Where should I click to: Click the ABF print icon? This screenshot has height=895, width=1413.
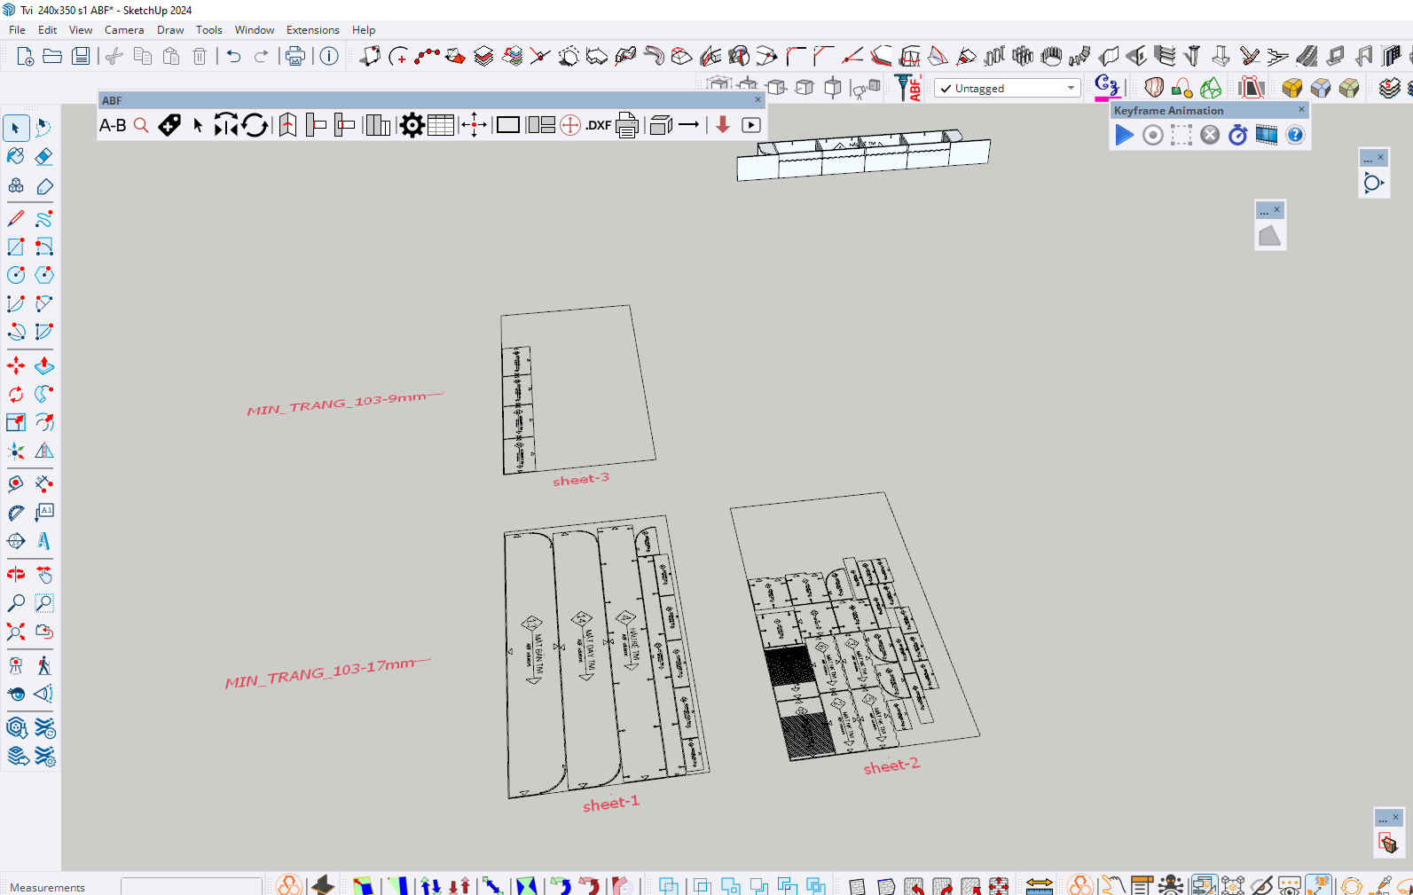pos(627,126)
